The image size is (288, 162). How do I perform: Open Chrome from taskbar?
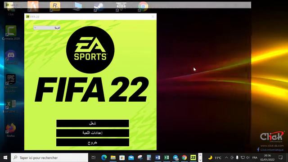[184, 157]
